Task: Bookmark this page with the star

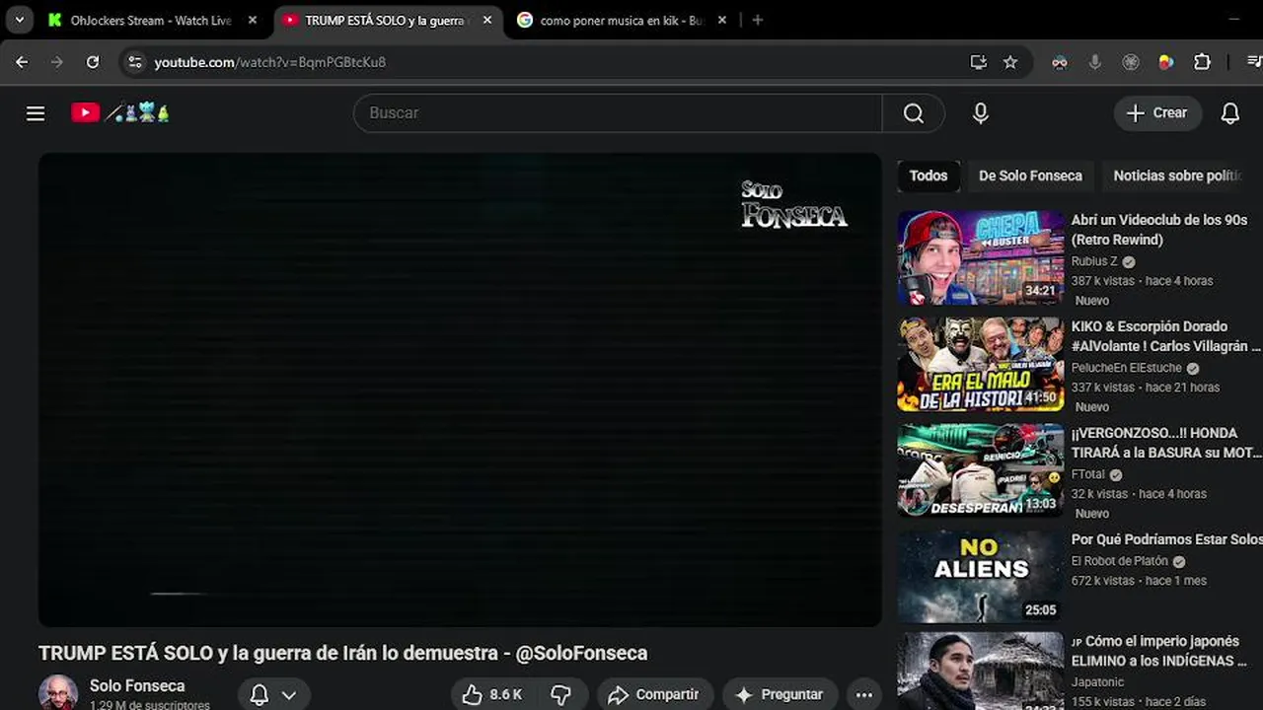Action: [x=1010, y=62]
